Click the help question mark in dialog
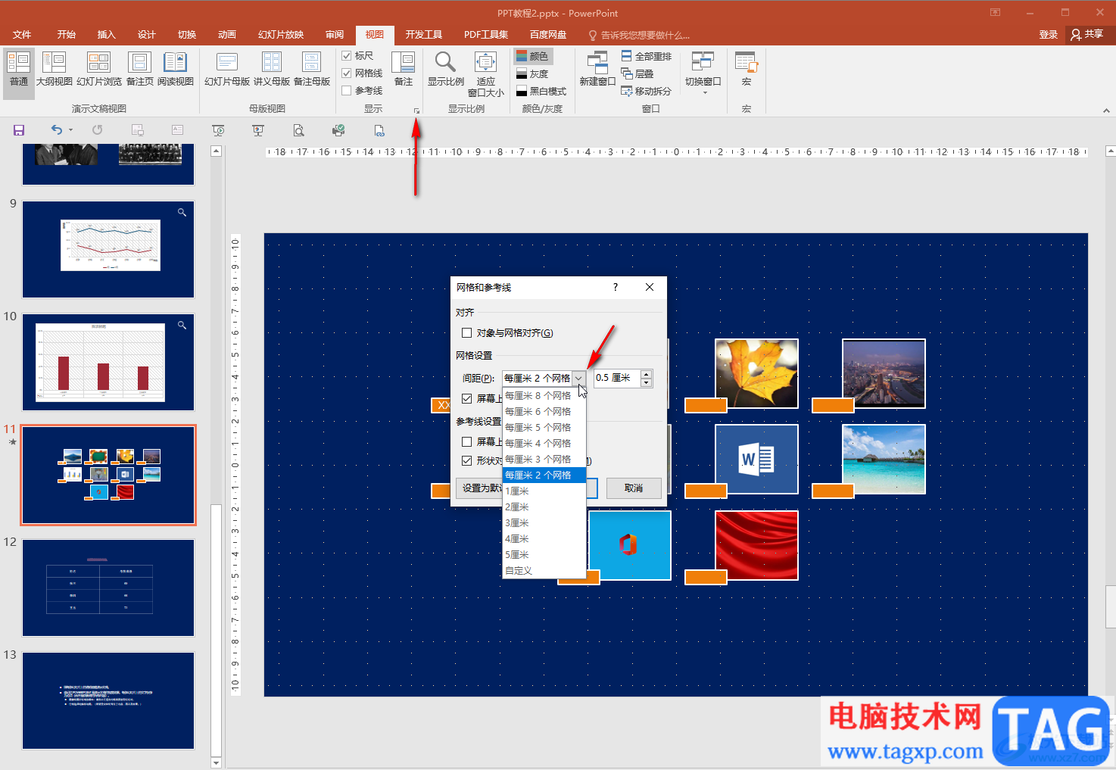Image resolution: width=1116 pixels, height=770 pixels. [x=616, y=287]
